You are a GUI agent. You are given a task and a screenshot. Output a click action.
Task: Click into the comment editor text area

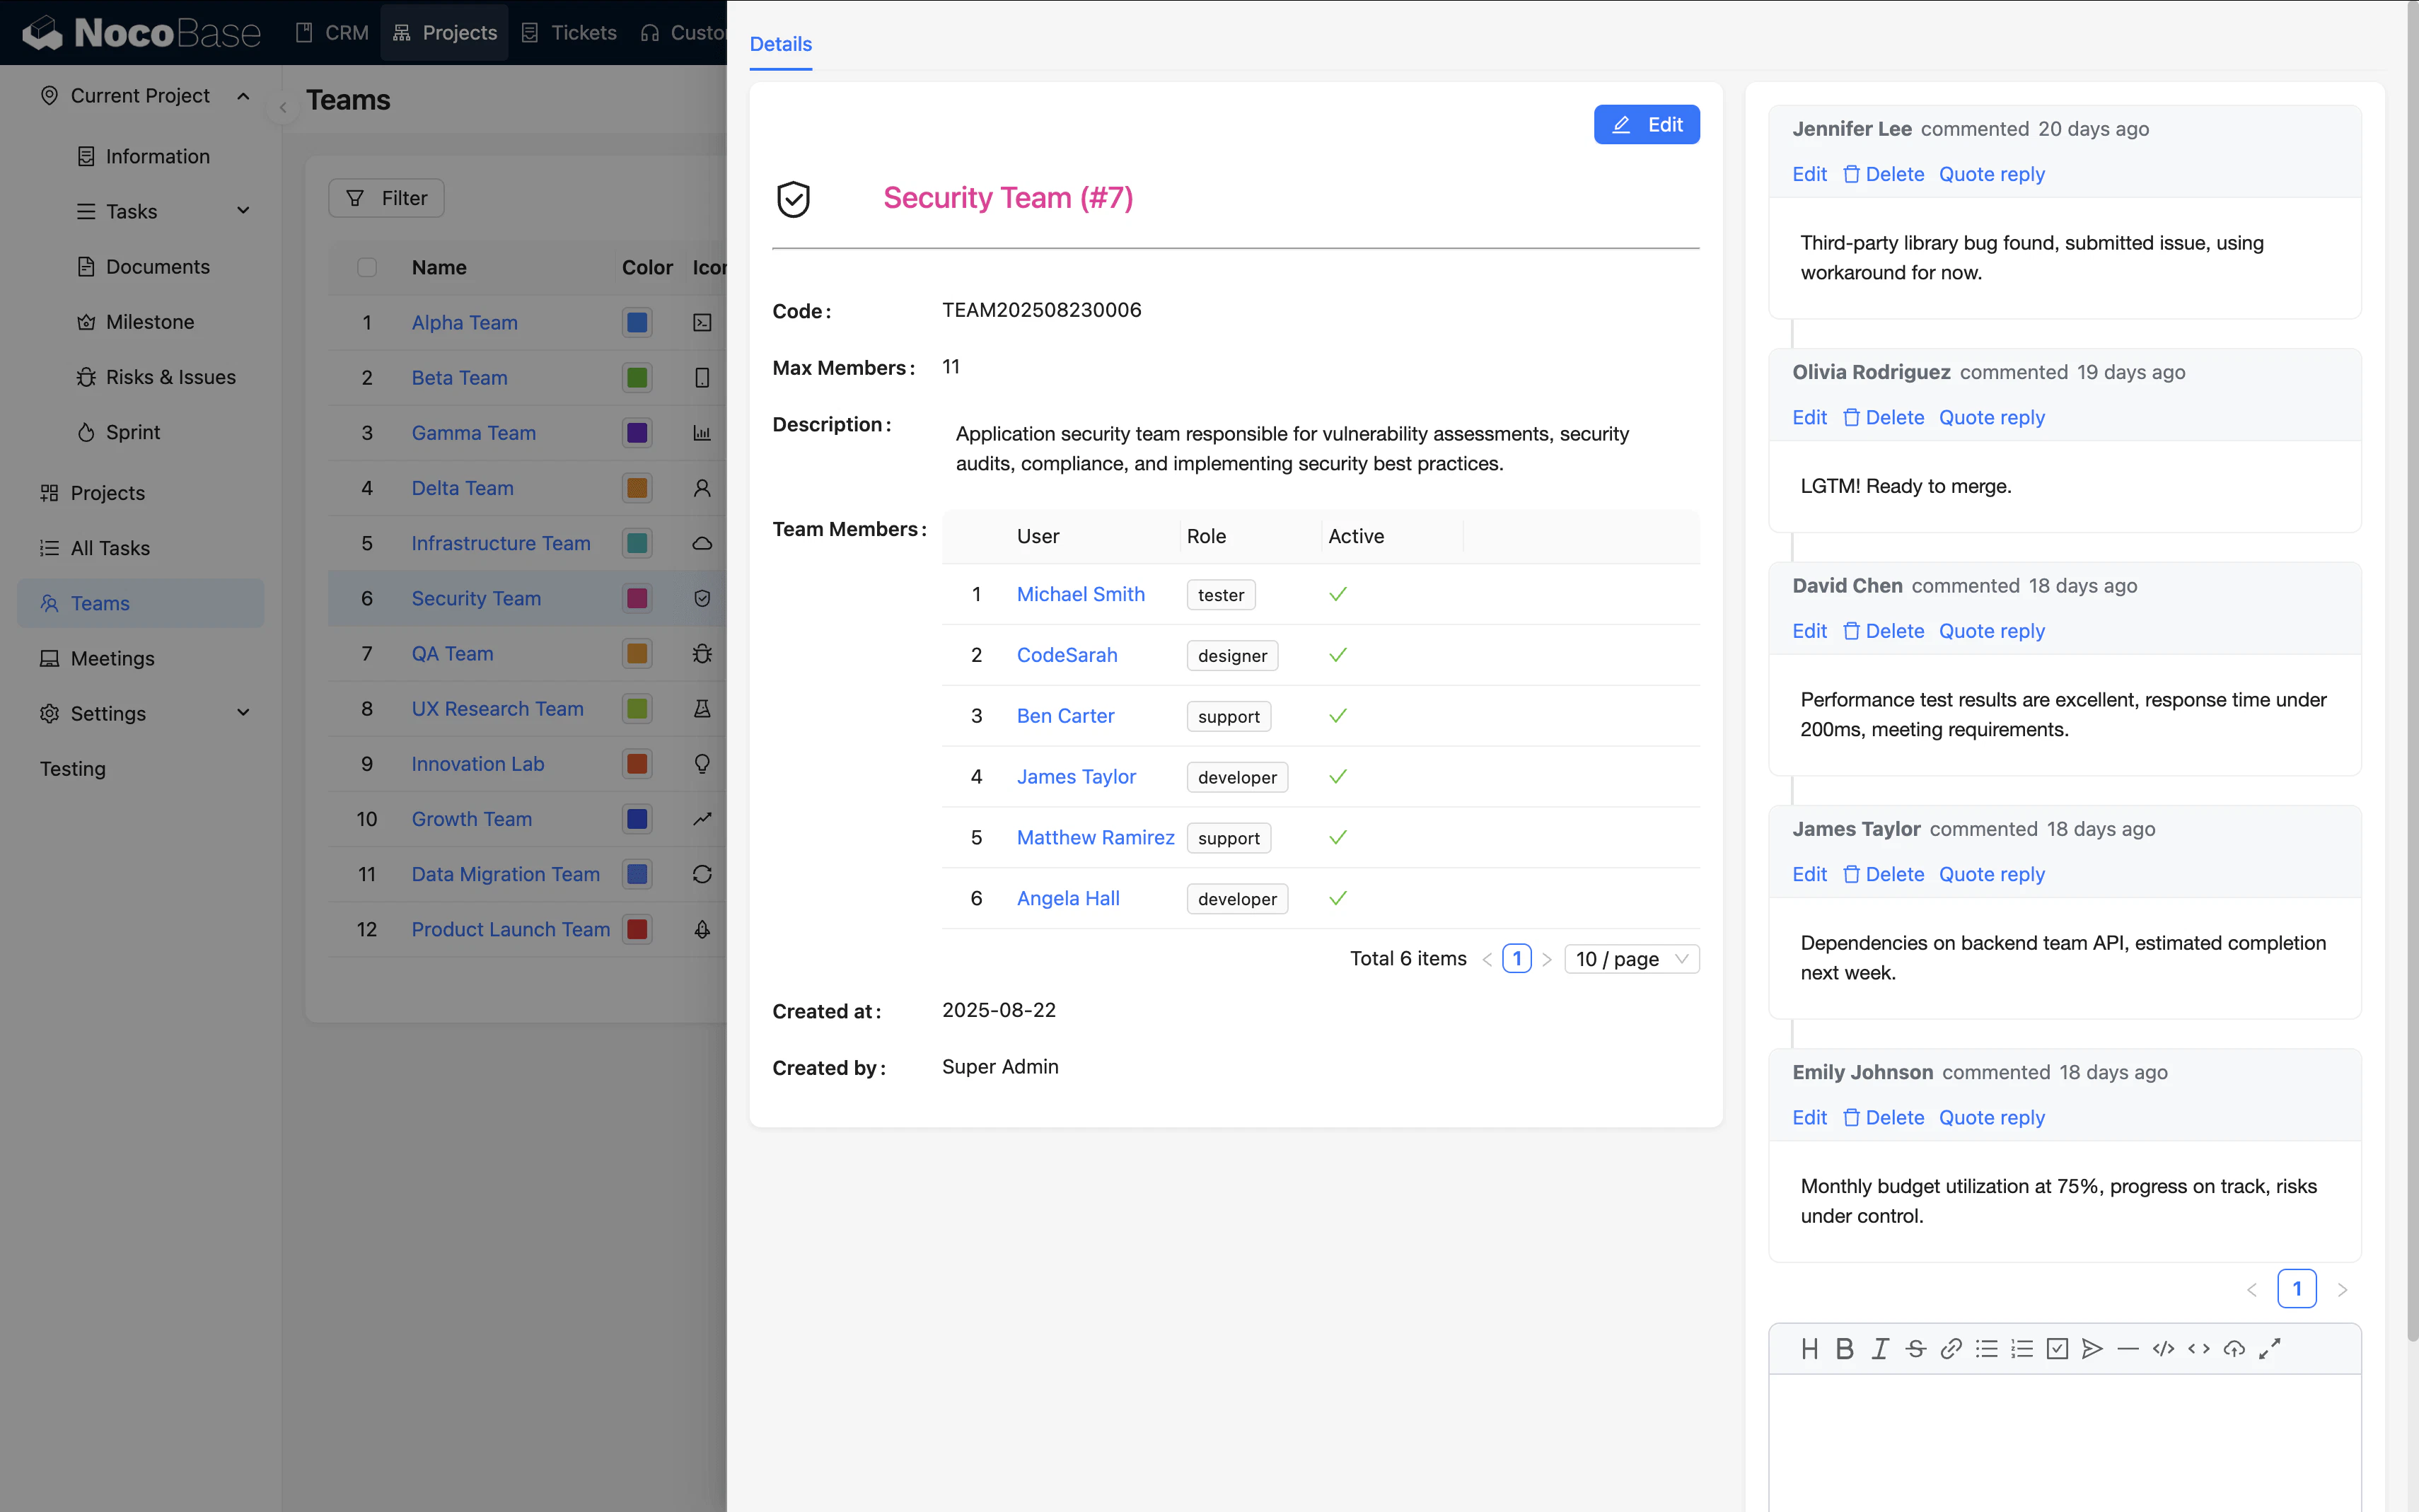coord(2065,1443)
